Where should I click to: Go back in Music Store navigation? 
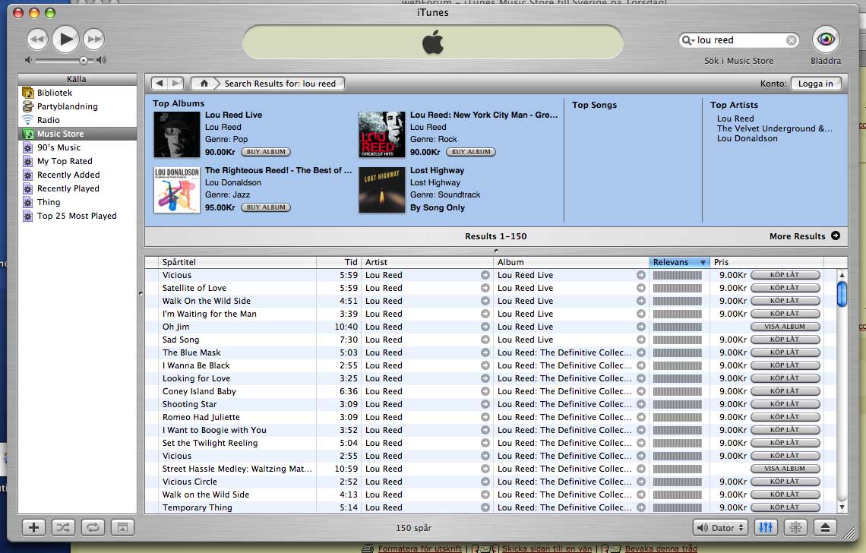(x=160, y=84)
